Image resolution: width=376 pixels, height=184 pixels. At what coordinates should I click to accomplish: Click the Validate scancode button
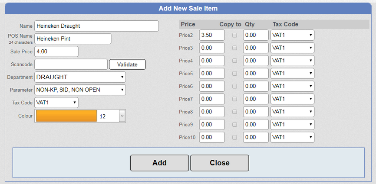click(x=127, y=65)
